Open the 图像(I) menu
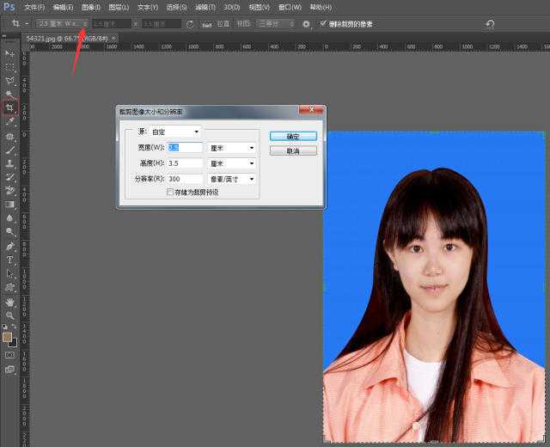The height and width of the screenshot is (447, 550). click(x=90, y=7)
